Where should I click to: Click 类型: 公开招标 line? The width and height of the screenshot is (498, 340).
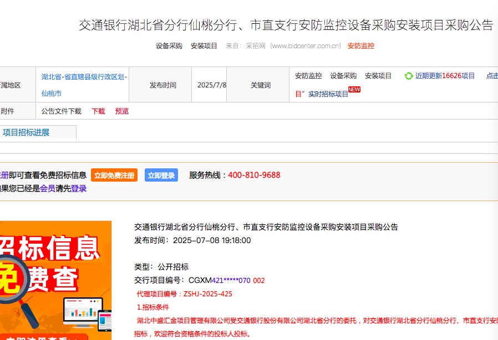coord(161,267)
